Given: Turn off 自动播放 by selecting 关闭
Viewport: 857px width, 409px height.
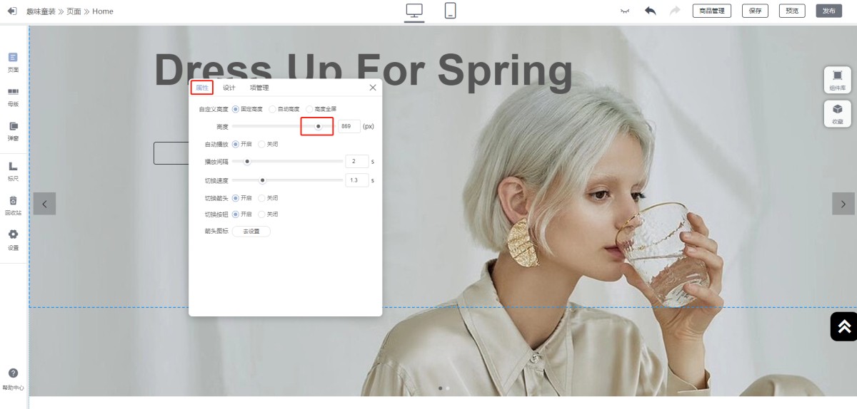Looking at the screenshot, I should 261,144.
